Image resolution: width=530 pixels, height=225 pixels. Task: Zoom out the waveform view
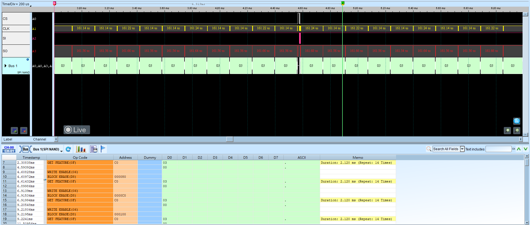coord(507,130)
